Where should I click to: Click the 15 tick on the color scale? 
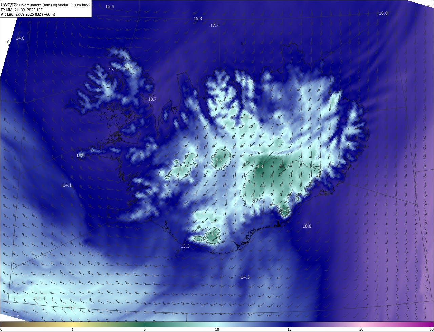tap(289, 329)
